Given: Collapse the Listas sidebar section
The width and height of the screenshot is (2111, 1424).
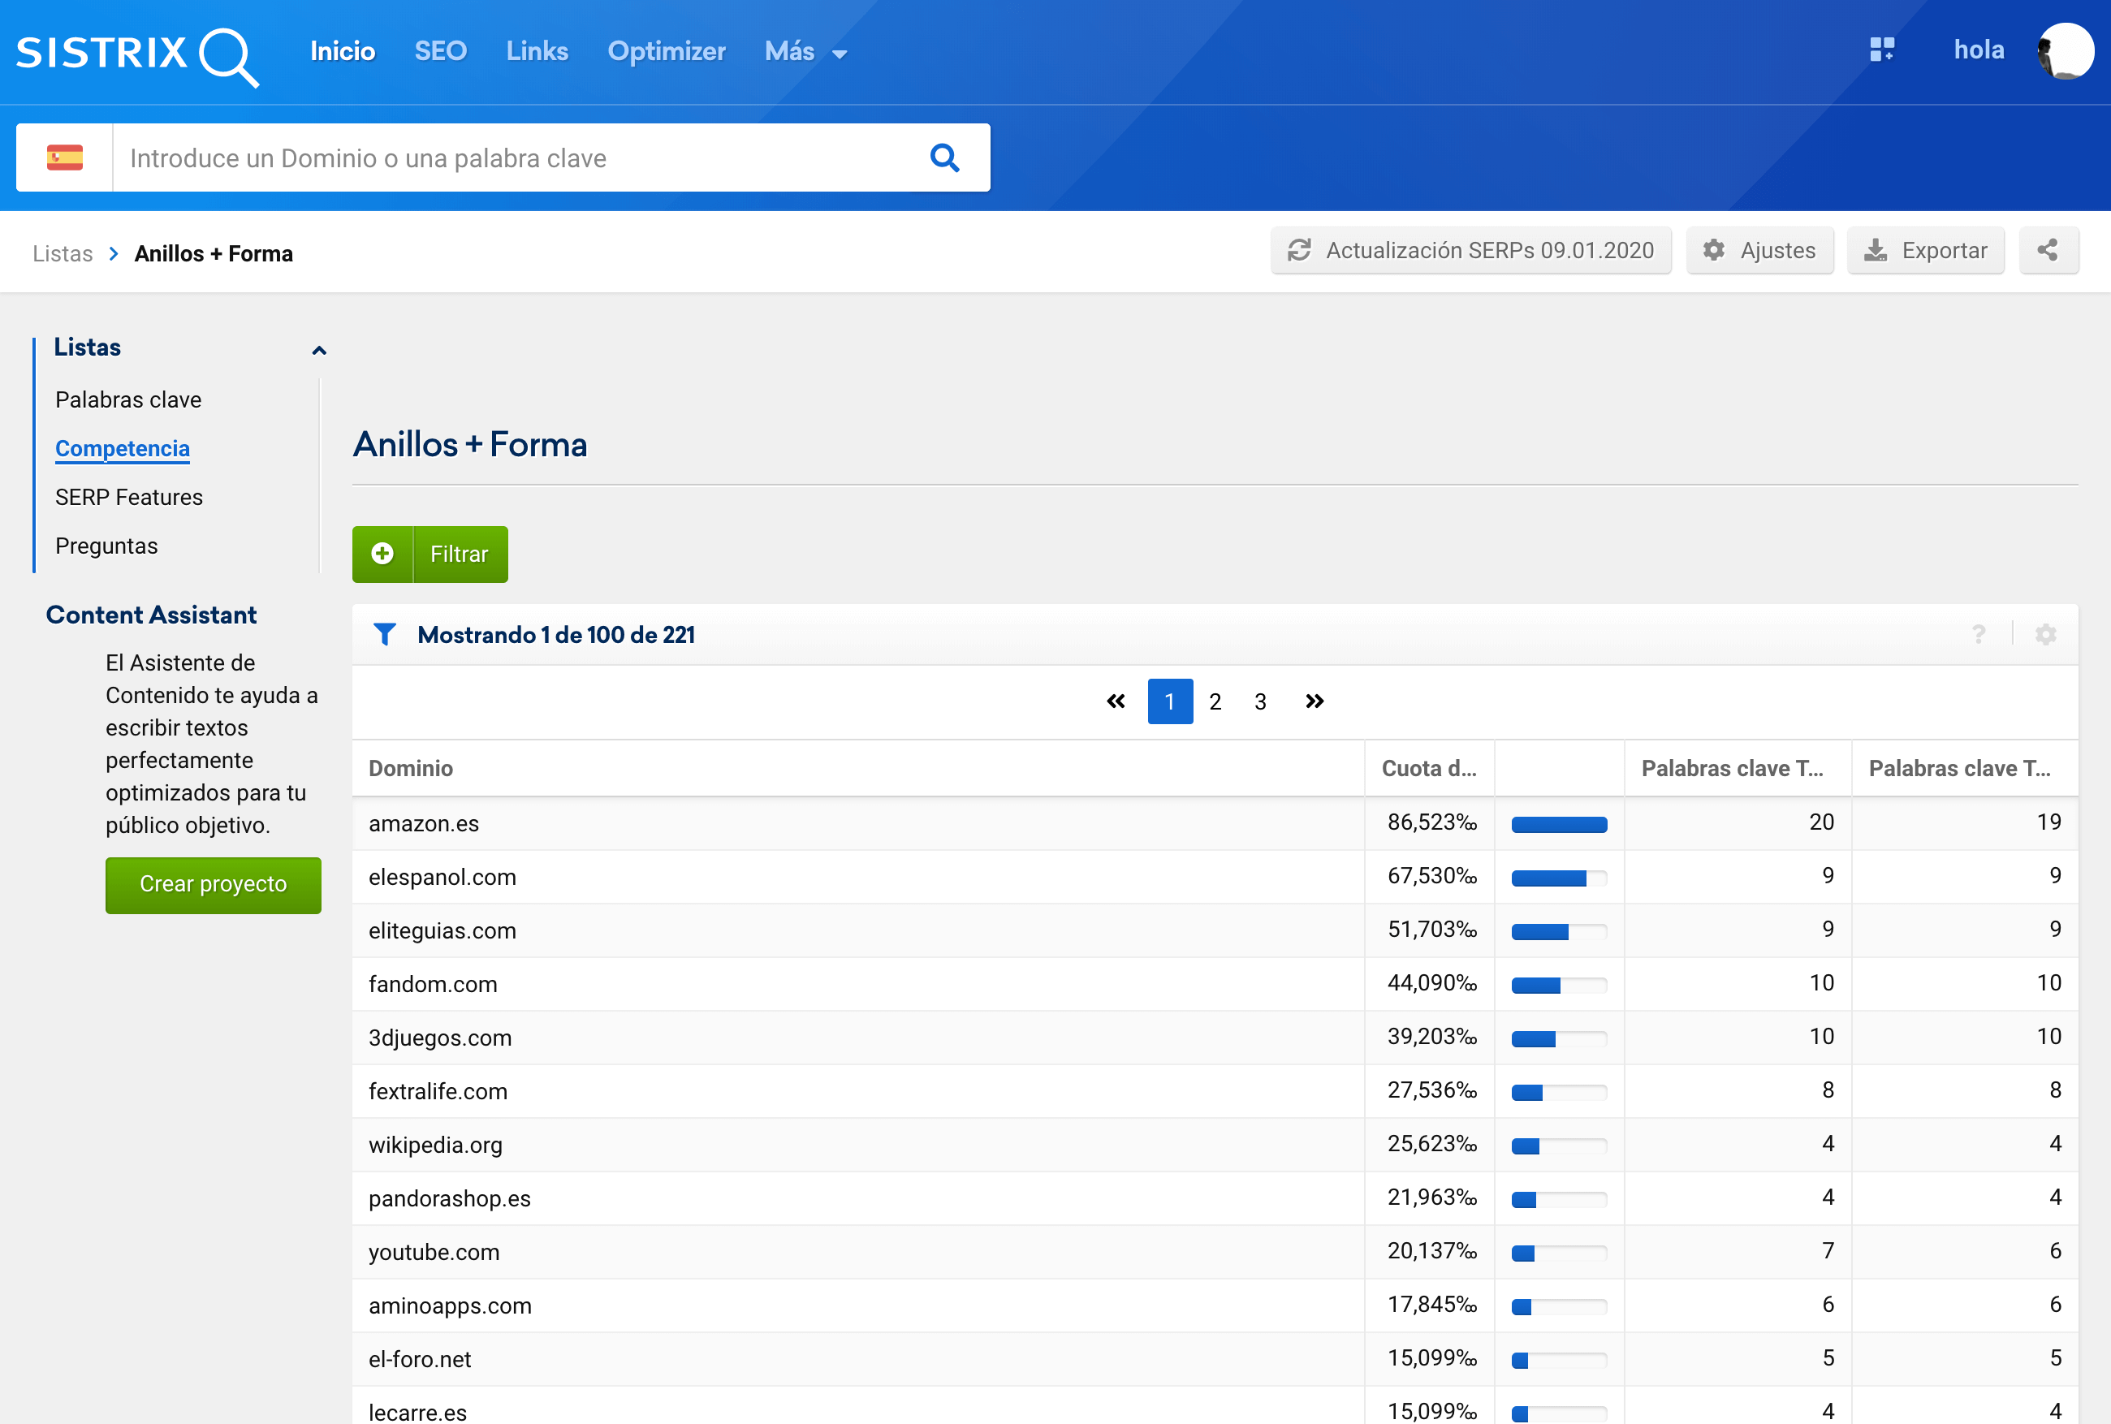Looking at the screenshot, I should (319, 350).
